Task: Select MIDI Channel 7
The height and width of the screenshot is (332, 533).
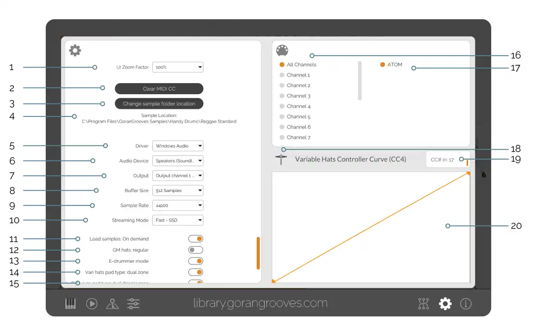Action: tap(295, 138)
